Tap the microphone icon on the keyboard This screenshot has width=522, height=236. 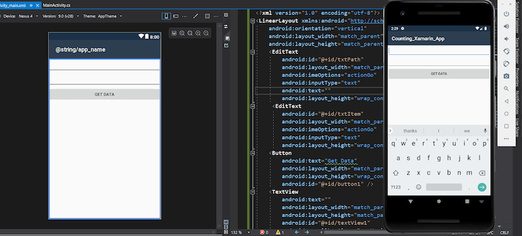point(485,130)
